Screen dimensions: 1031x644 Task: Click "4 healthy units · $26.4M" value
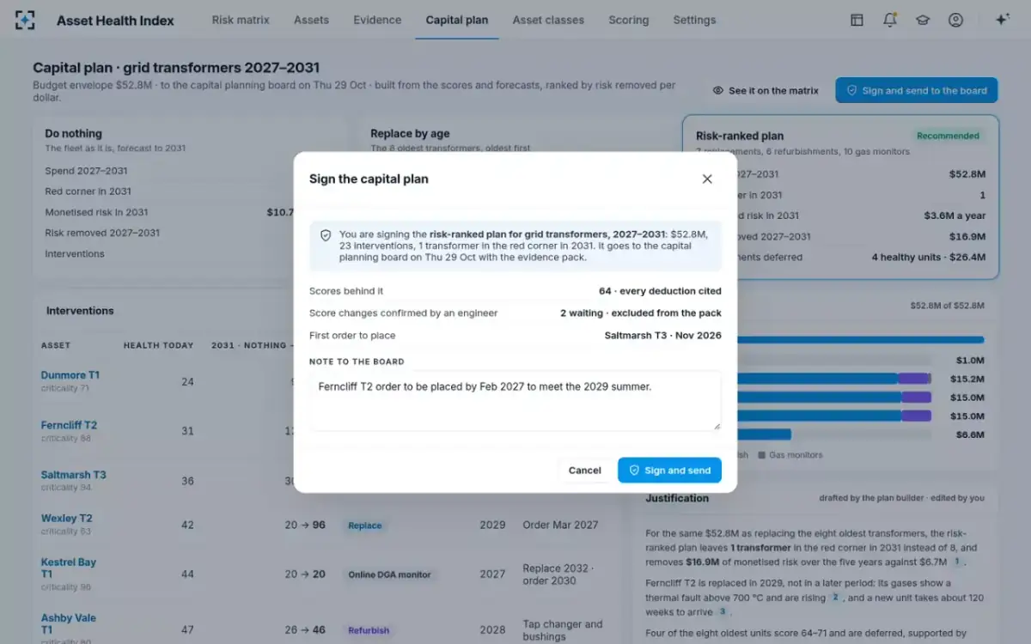point(929,257)
